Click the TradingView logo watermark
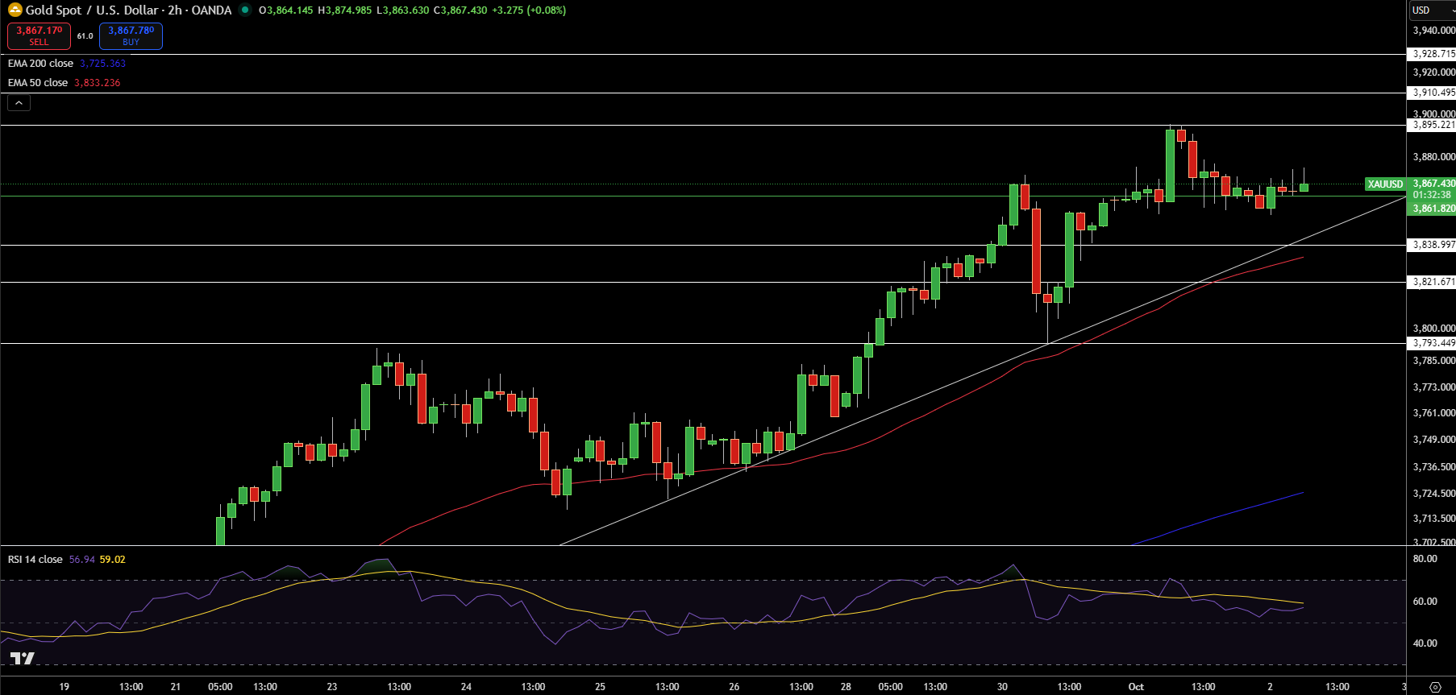Viewport: 1456px width, 695px height. pyautogui.click(x=23, y=658)
